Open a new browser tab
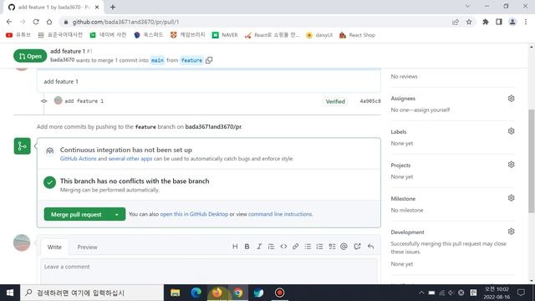The height and width of the screenshot is (301, 535). [x=113, y=7]
